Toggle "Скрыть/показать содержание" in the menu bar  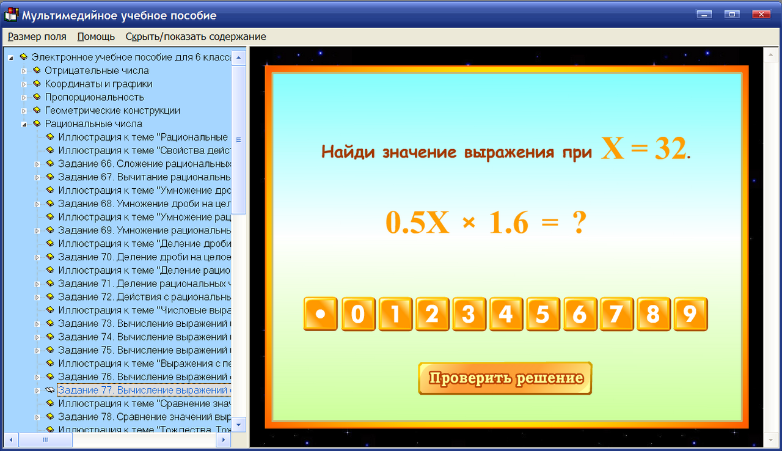(195, 36)
